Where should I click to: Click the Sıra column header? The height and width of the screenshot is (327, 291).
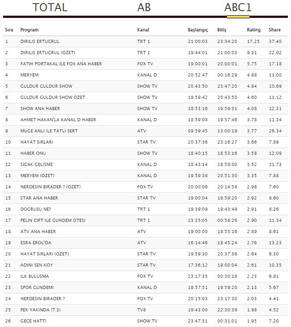tap(9, 30)
